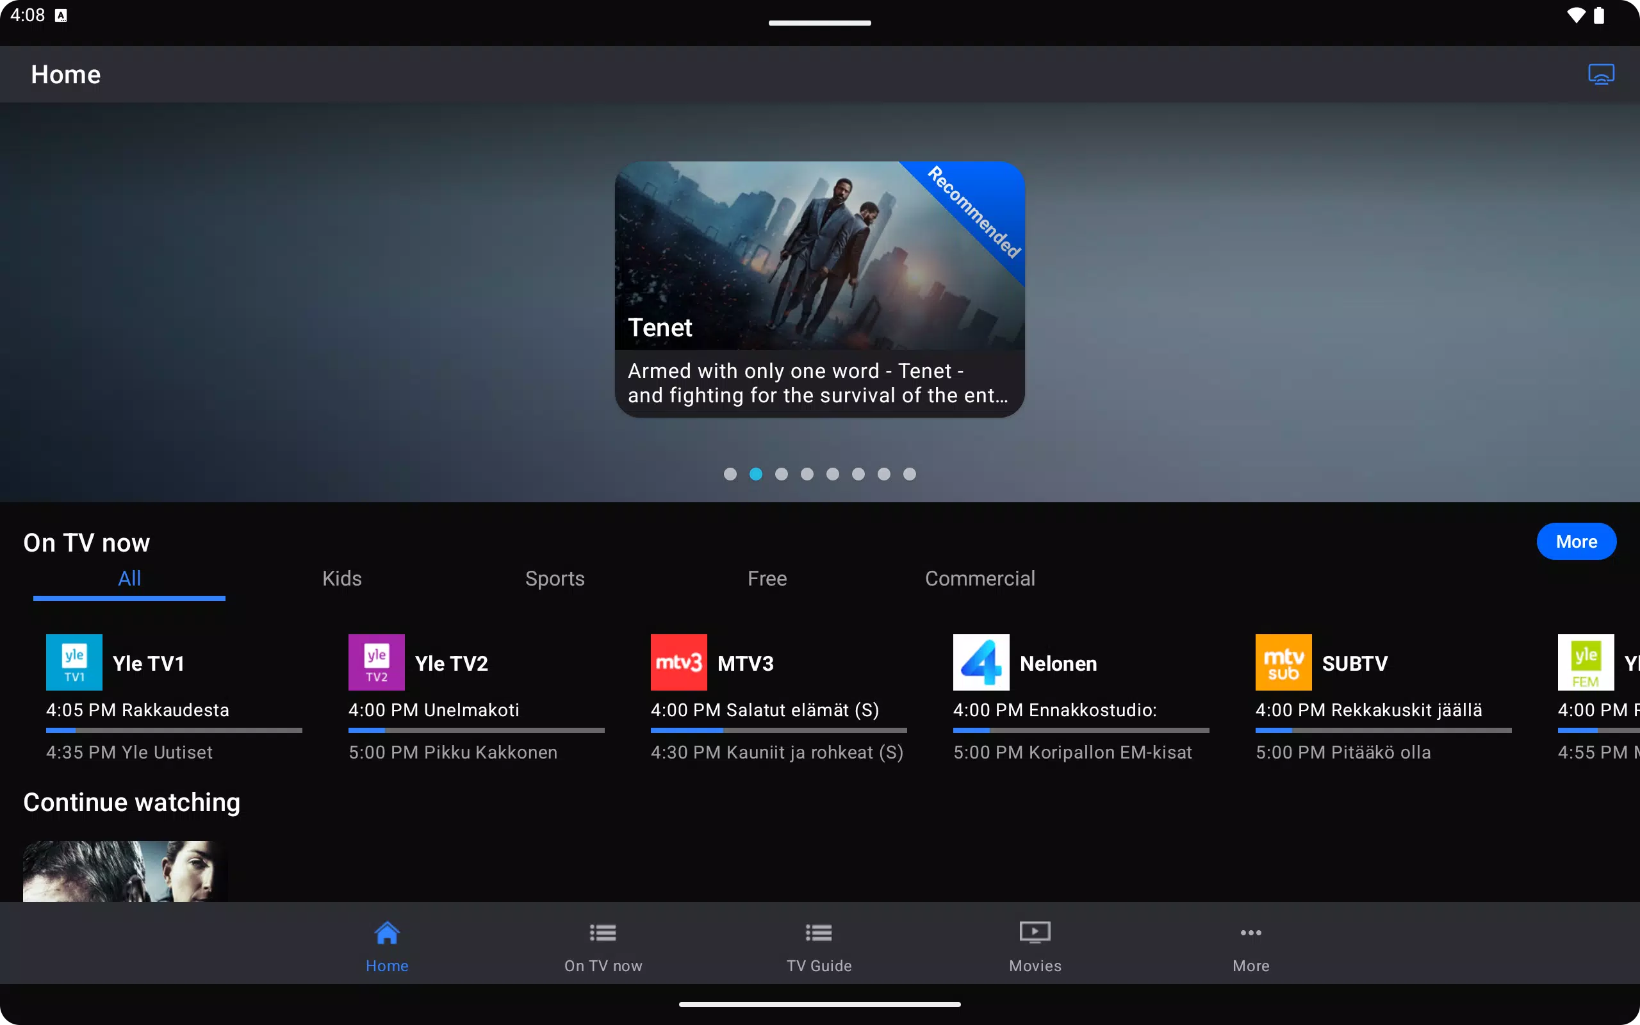
Task: Tap the TV Guide list icon
Action: (x=819, y=933)
